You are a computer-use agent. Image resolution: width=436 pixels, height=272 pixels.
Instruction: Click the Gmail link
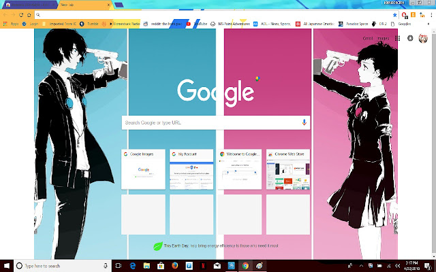[368, 38]
